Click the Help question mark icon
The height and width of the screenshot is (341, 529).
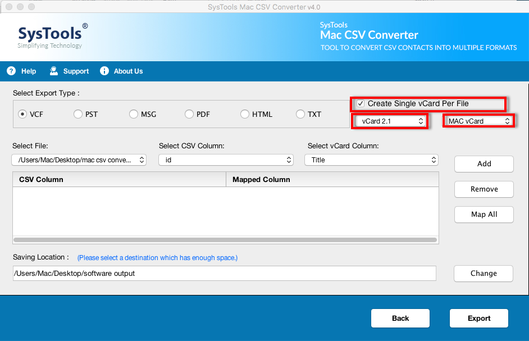click(x=11, y=71)
